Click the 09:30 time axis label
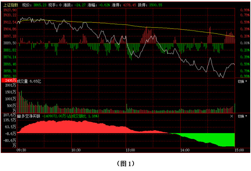Viewport: 251px width, 171px height. [21, 150]
